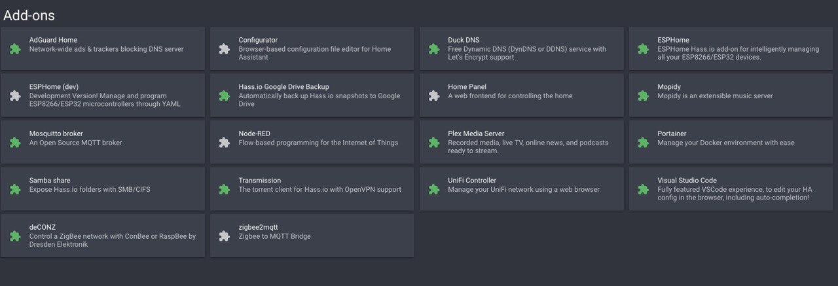
Task: Click the Home Panel puzzle piece icon
Action: pos(434,96)
